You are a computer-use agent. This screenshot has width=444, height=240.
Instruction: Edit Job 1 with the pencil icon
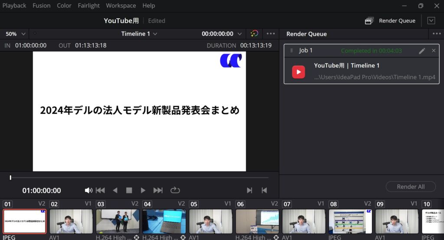[x=422, y=51]
